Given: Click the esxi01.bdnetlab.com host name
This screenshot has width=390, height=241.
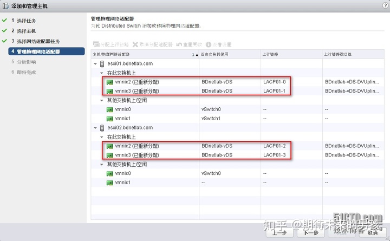Looking at the screenshot, I should 130,64.
